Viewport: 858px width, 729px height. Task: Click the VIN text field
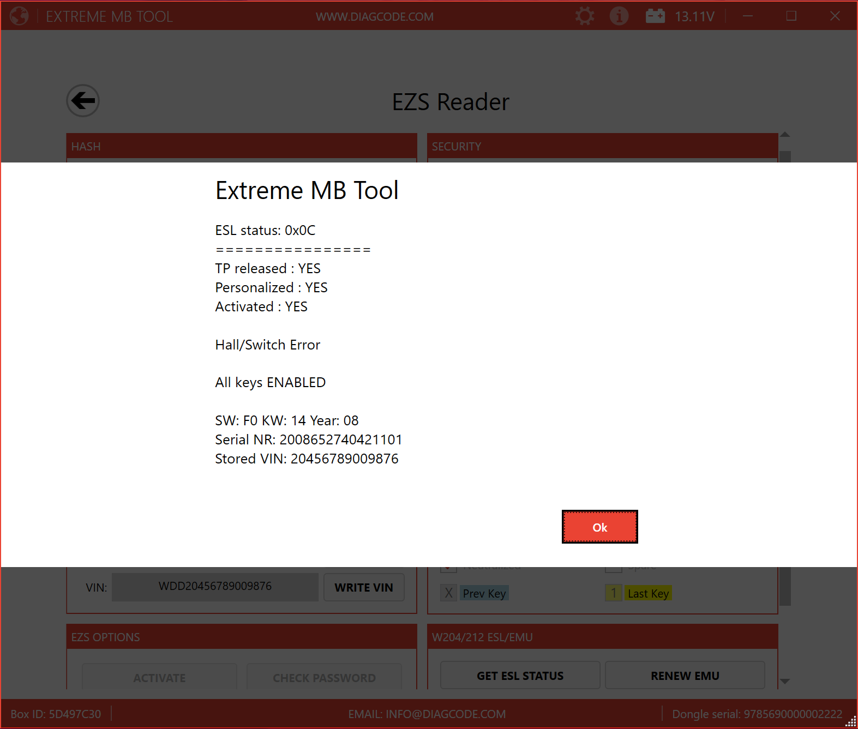[x=215, y=587]
